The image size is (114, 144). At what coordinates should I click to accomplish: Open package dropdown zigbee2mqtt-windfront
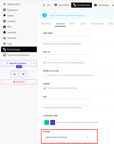67,137
